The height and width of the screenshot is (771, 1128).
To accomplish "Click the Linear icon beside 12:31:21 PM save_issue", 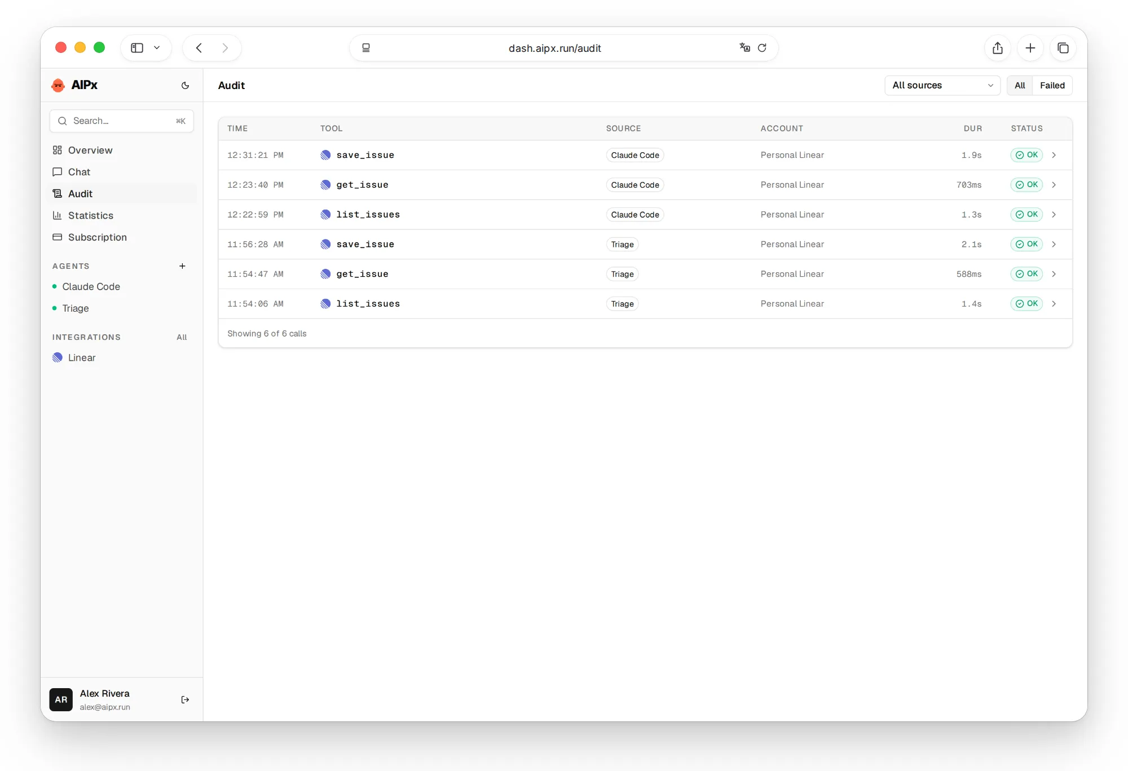I will (325, 155).
